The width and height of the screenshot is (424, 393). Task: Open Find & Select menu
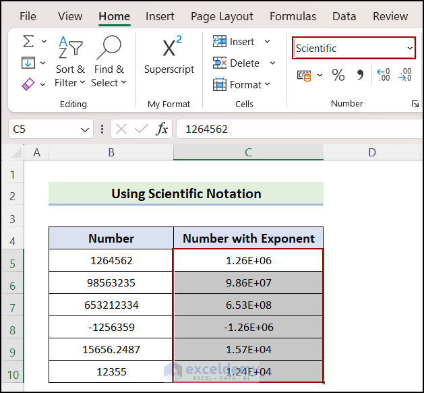click(109, 62)
